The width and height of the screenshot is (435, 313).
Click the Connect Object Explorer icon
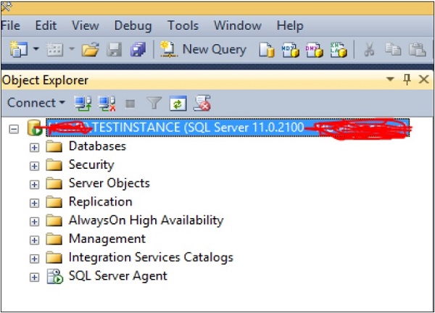pyautogui.click(x=82, y=104)
